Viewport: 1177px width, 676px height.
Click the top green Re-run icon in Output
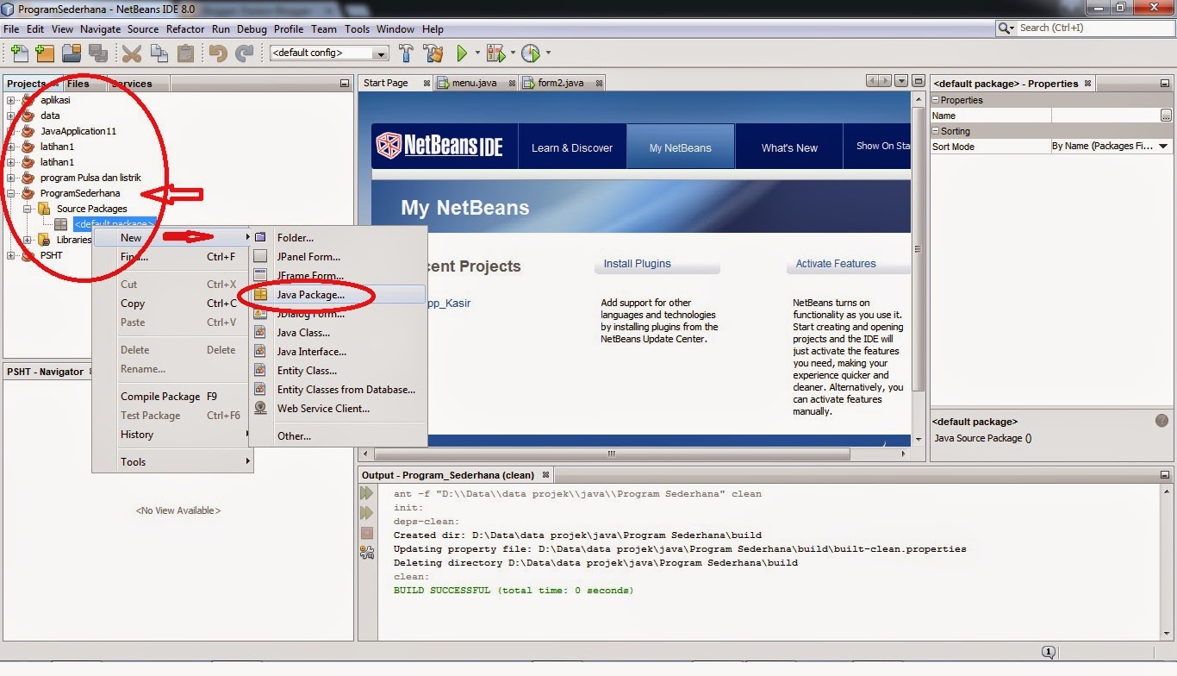(367, 493)
